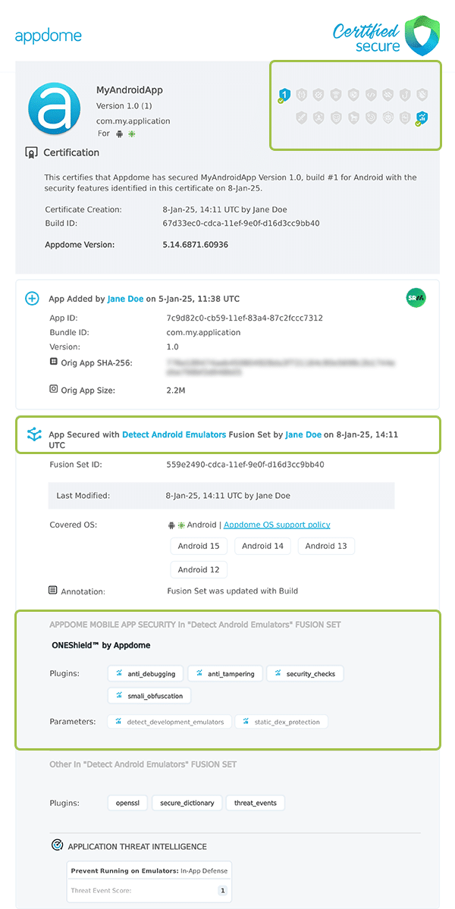The height and width of the screenshot is (909, 455).
Task: Click the grayed code shield badge
Action: 370,93
